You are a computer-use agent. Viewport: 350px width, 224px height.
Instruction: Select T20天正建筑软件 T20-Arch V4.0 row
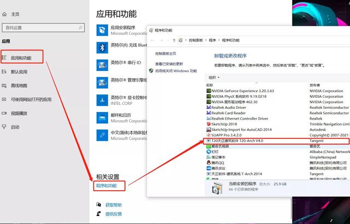[x=278, y=141]
